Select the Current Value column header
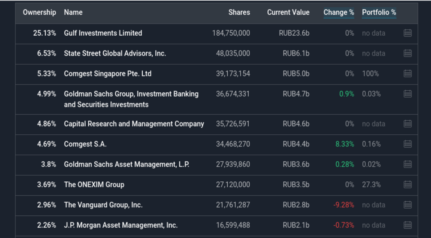 click(288, 13)
